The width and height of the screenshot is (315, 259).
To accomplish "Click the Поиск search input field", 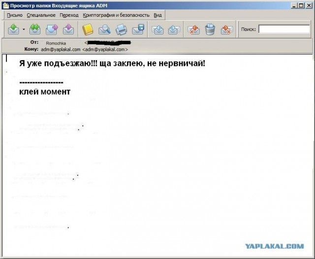I will coord(284,29).
